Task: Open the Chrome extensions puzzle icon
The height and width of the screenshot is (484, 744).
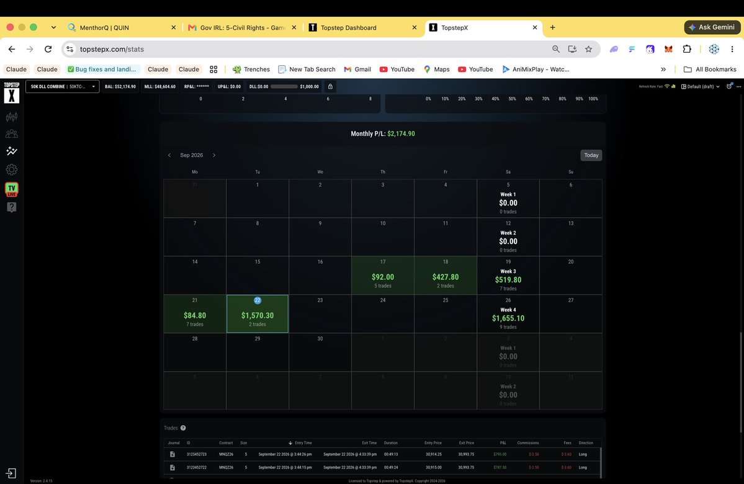Action: [686, 49]
